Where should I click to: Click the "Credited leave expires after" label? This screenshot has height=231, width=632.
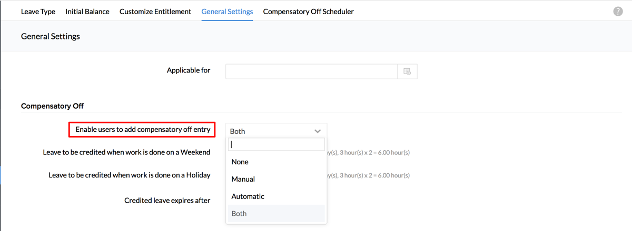167,200
